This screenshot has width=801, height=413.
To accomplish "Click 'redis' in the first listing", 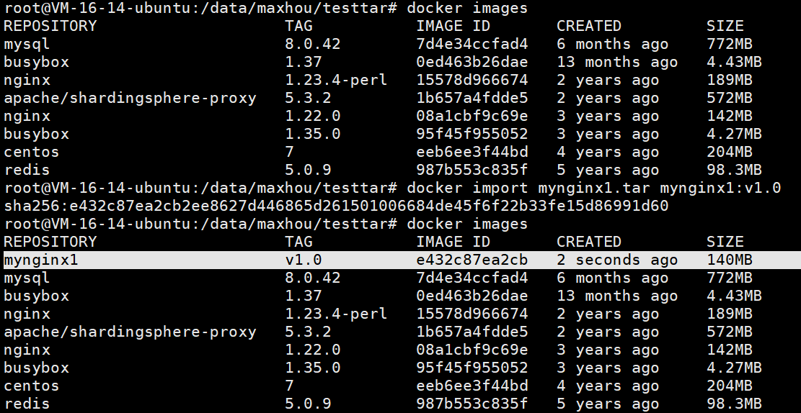I will click(27, 170).
